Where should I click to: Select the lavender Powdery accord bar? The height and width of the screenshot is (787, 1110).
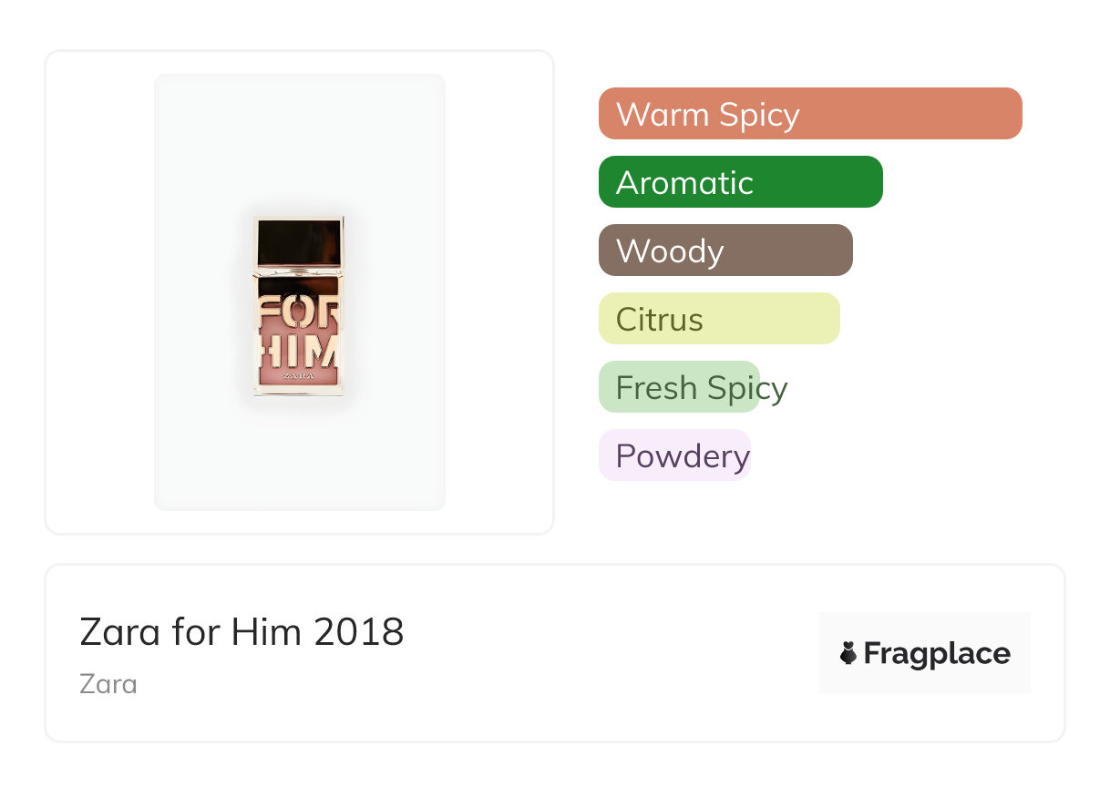click(674, 455)
